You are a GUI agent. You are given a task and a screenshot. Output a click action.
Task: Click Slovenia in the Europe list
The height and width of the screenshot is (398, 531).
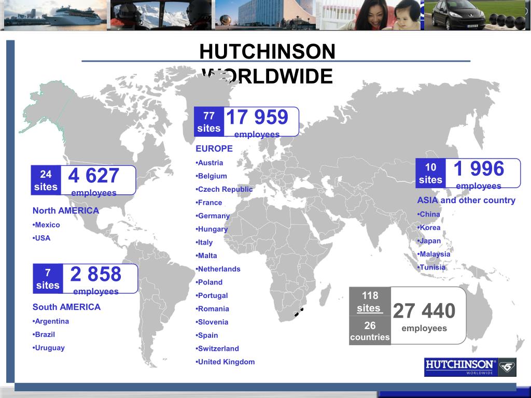[x=212, y=322]
